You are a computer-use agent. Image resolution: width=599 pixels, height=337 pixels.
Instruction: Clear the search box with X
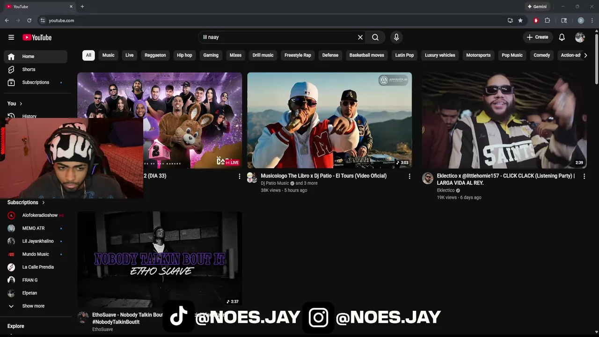click(360, 37)
